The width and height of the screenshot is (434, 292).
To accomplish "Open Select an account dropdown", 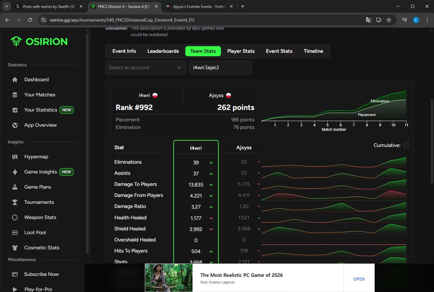I will pos(146,68).
